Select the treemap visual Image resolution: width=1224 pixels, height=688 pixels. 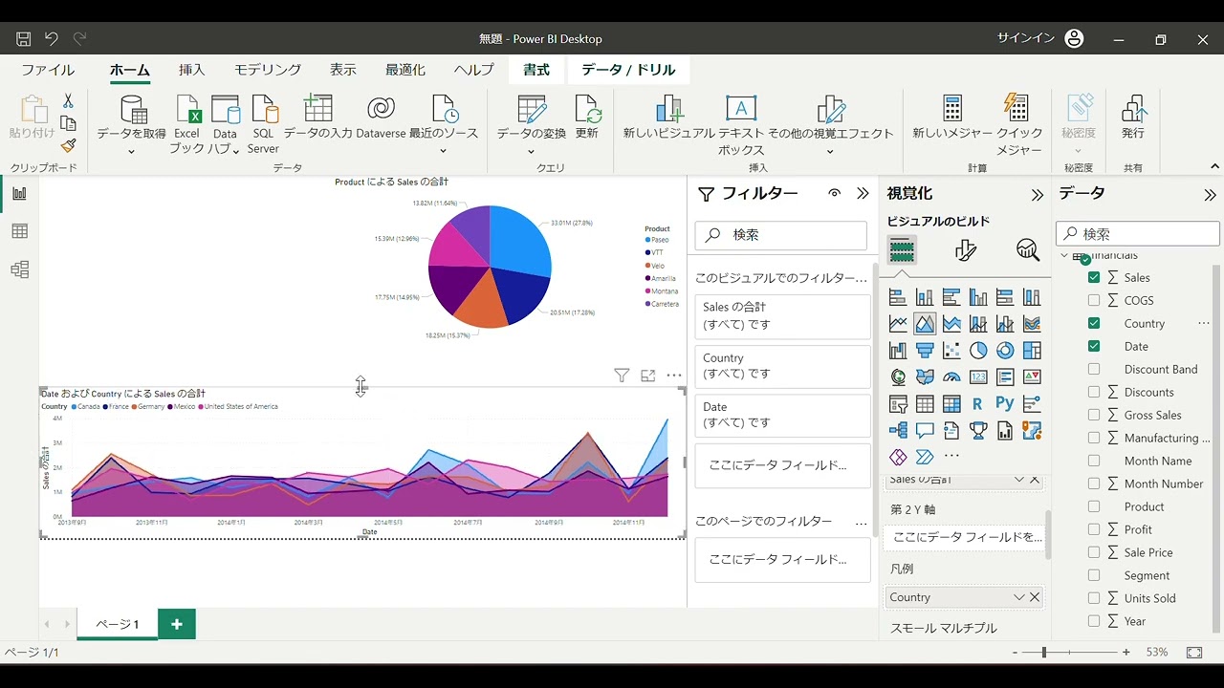[x=1032, y=351]
